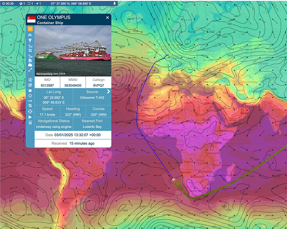287x229 pixels.
Task: Click the IMO number 9312987
Action: click(x=47, y=85)
